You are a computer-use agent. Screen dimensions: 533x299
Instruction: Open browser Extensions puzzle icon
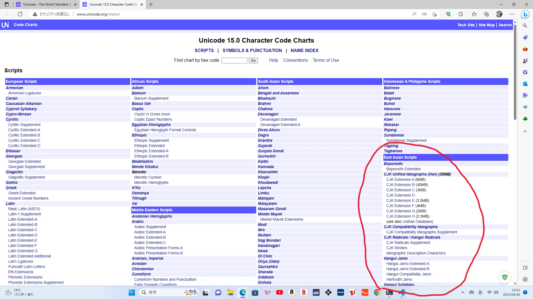pyautogui.click(x=461, y=14)
